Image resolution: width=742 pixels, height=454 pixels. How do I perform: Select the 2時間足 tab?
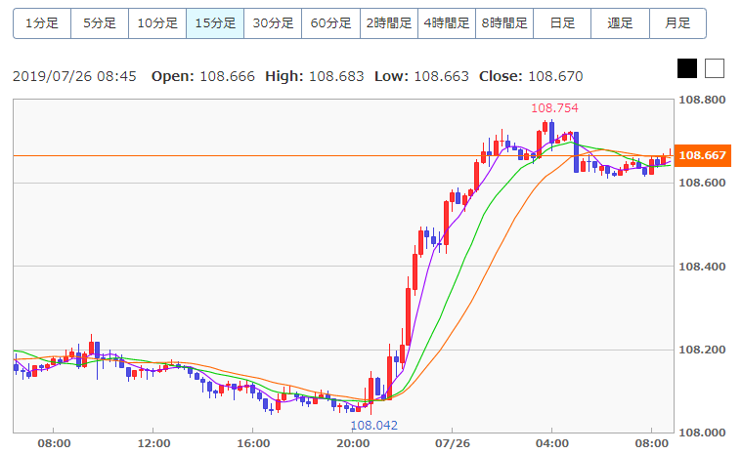(x=389, y=23)
